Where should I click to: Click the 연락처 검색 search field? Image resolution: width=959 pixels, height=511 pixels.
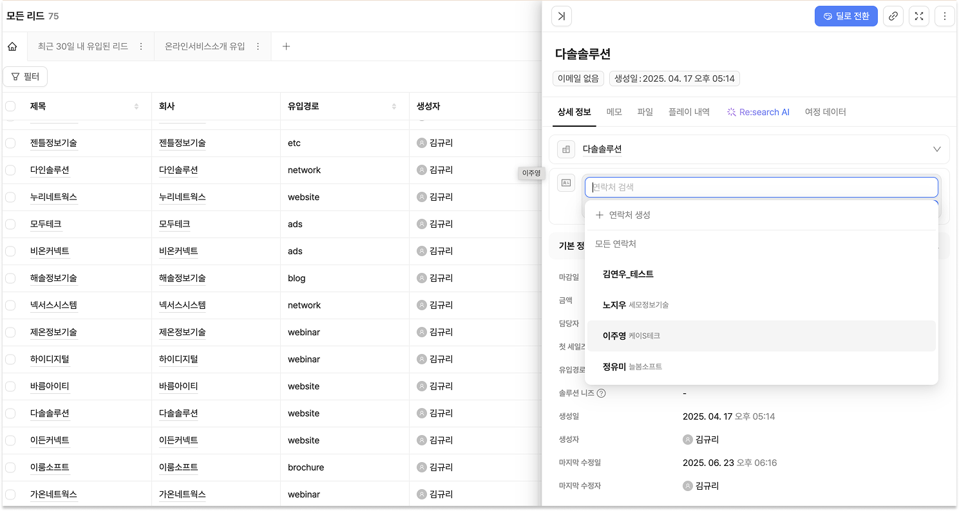pos(761,187)
